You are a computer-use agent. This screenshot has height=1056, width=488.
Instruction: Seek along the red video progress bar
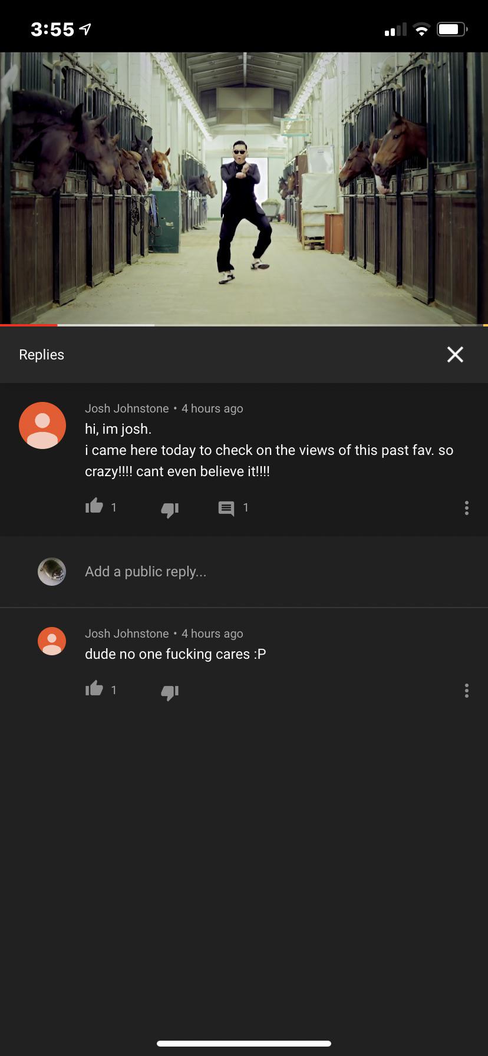[x=244, y=325]
